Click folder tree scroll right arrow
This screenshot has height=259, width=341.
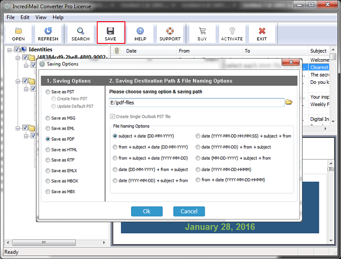click(104, 242)
